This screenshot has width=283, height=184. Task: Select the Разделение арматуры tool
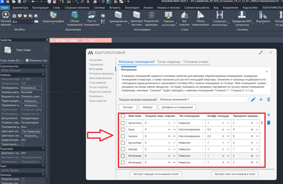tap(151, 19)
